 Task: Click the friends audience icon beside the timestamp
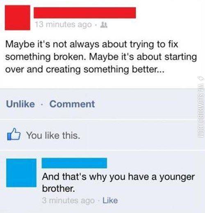pos(104,25)
